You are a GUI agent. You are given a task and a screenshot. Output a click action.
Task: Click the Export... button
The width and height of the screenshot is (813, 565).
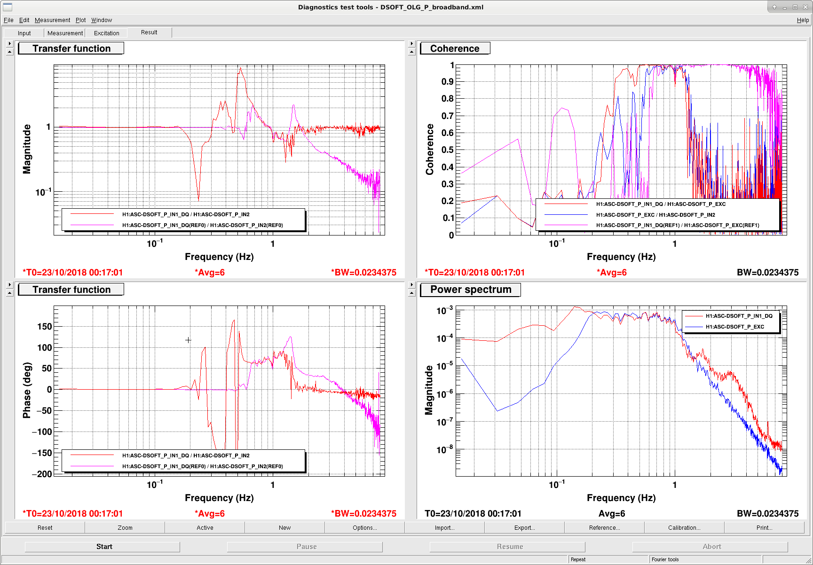pyautogui.click(x=525, y=528)
